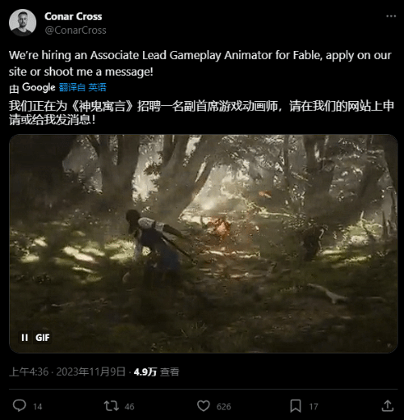
Task: Open the three-dot more options menu
Action: point(391,16)
